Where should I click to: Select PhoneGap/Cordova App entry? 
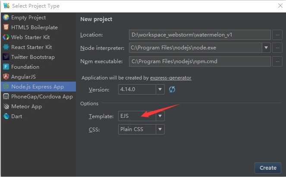click(x=38, y=96)
